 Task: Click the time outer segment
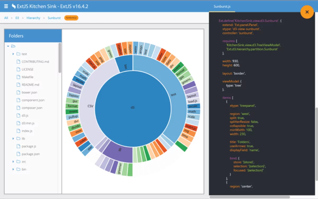tap(185, 136)
